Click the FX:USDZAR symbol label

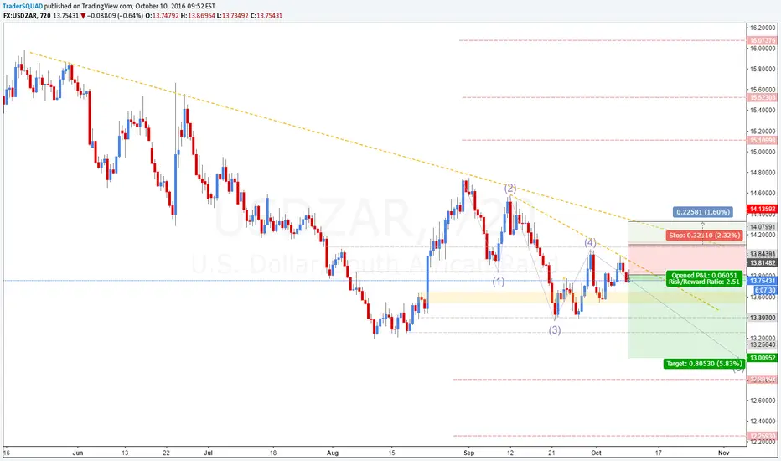tap(19, 15)
